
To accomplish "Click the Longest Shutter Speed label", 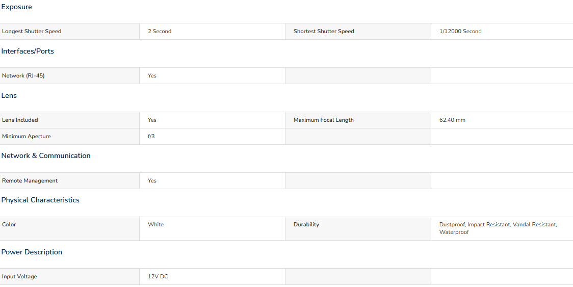I will (32, 32).
